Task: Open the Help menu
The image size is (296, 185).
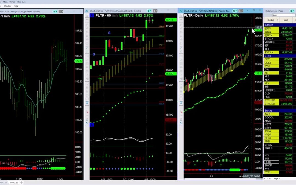Action: pos(16,6)
